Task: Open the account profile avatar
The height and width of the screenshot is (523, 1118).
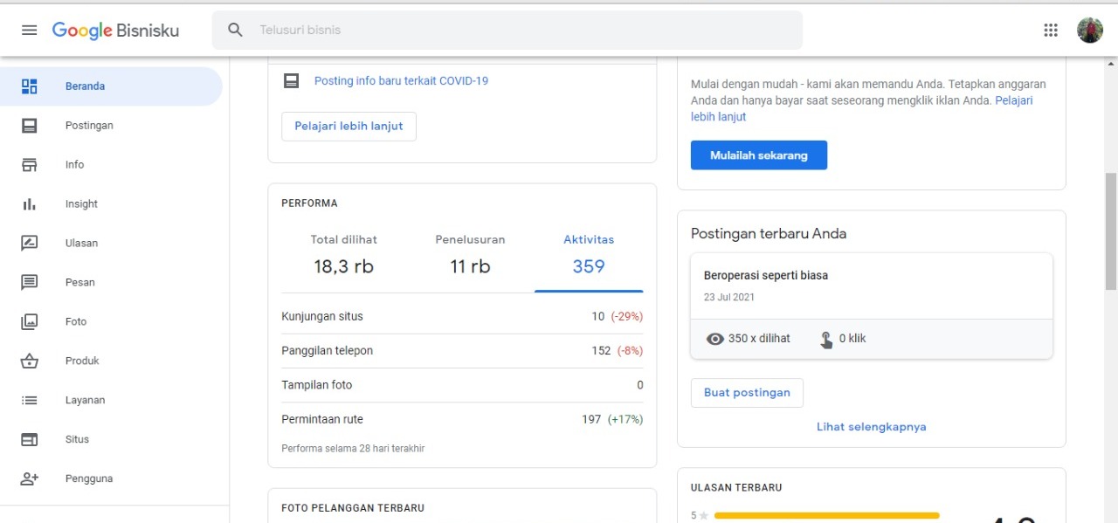Action: (x=1089, y=31)
